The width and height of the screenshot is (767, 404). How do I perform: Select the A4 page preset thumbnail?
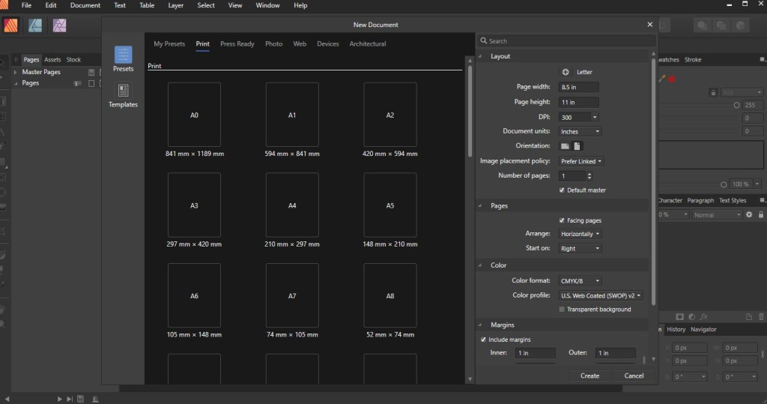coord(292,205)
